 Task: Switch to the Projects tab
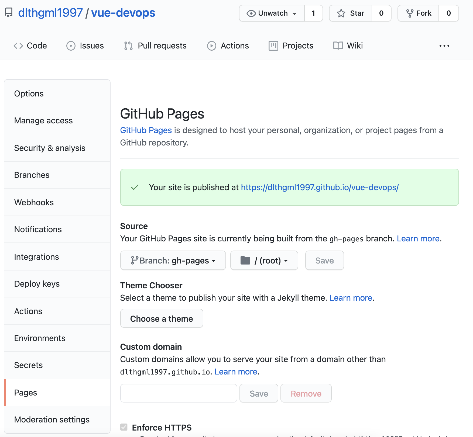(291, 46)
